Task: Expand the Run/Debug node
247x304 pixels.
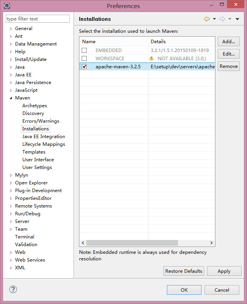Action: point(11,214)
